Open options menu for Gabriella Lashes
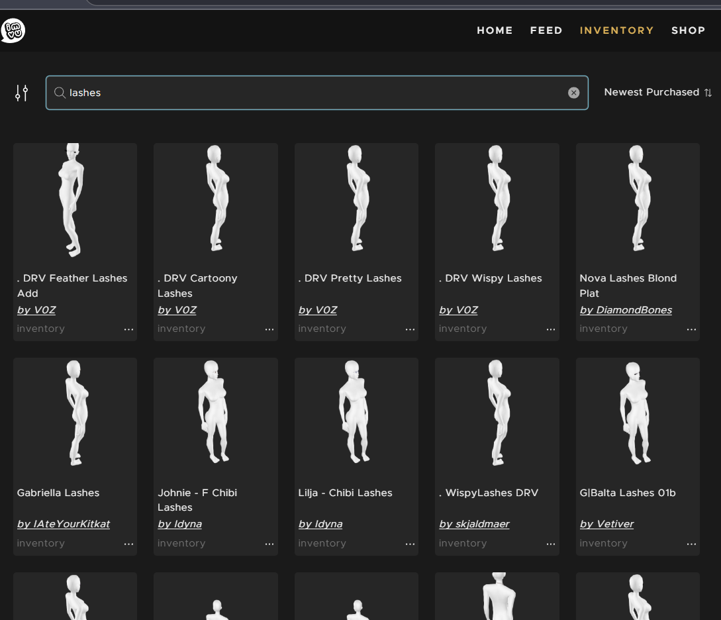 coord(128,544)
